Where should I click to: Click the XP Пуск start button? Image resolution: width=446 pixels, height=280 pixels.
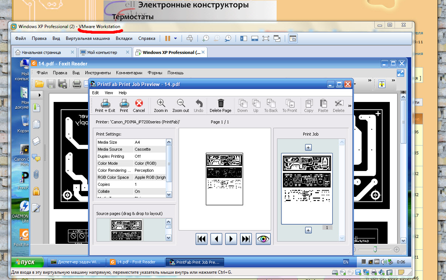click(x=28, y=262)
